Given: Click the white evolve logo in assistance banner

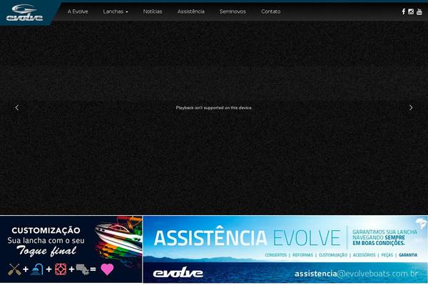Looking at the screenshot, I should [x=178, y=272].
